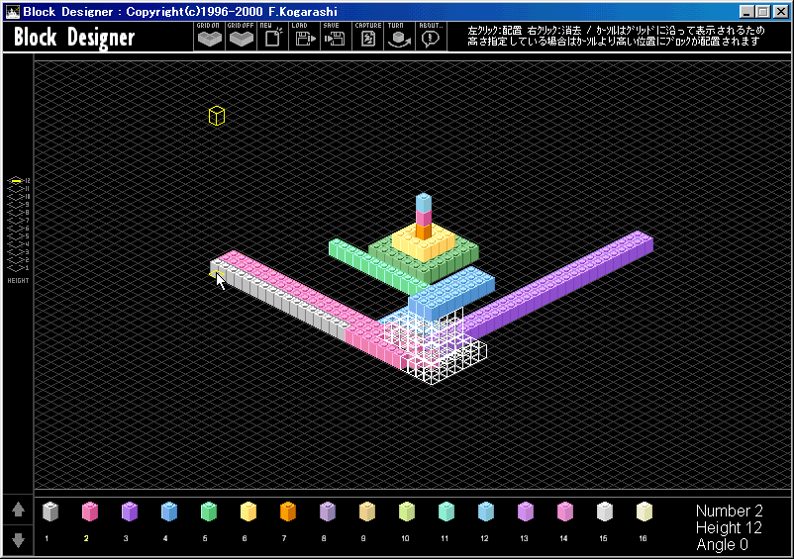Select orange block number 7
This screenshot has width=794, height=559.
[288, 512]
